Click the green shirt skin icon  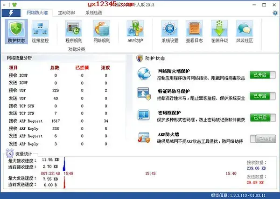coord(14,5)
